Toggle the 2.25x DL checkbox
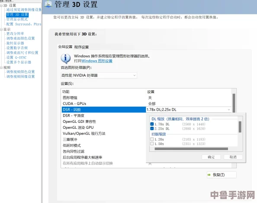 (152, 128)
